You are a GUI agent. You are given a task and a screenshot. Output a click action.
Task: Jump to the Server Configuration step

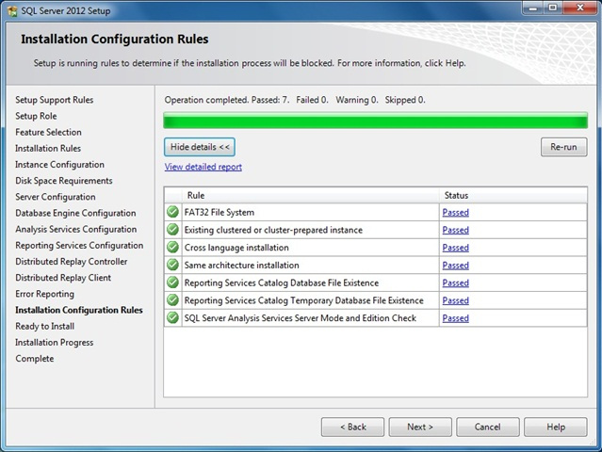click(x=55, y=197)
